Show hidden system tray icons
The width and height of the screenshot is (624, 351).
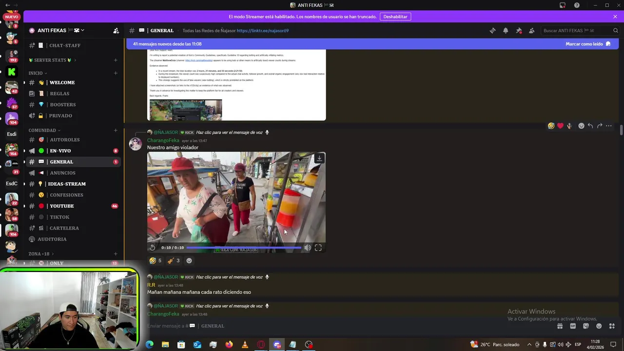529,345
